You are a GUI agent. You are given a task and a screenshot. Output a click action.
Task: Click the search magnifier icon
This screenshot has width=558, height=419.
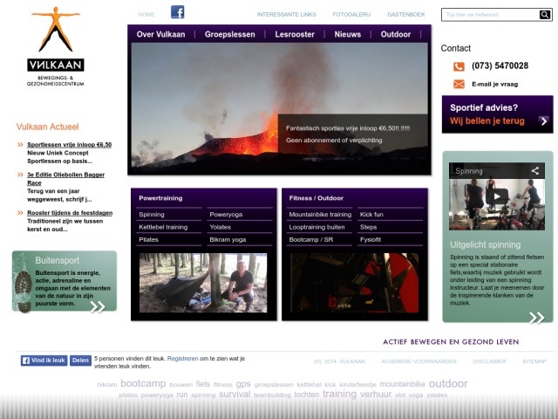pos(545,15)
